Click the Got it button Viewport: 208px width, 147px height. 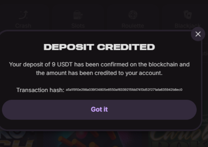[x=99, y=110]
